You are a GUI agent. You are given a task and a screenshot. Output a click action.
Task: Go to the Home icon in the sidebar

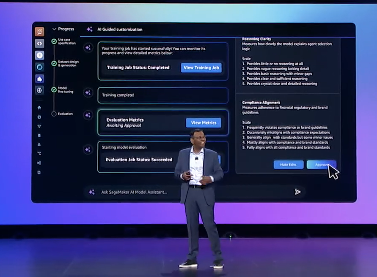point(39,108)
